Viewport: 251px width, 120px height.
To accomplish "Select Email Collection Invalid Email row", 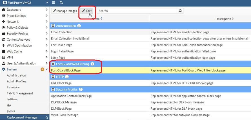I will click(x=150, y=39).
